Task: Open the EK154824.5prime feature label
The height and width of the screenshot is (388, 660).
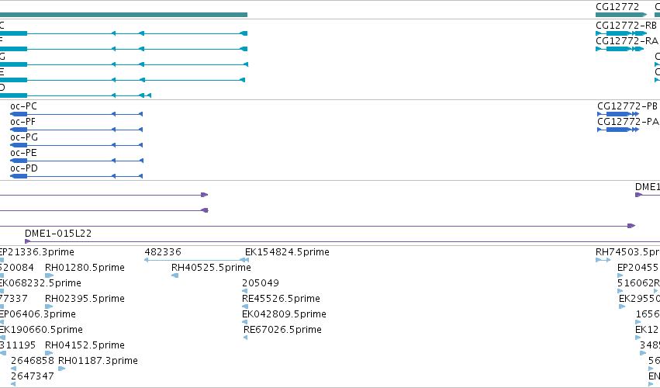Action: pos(287,252)
